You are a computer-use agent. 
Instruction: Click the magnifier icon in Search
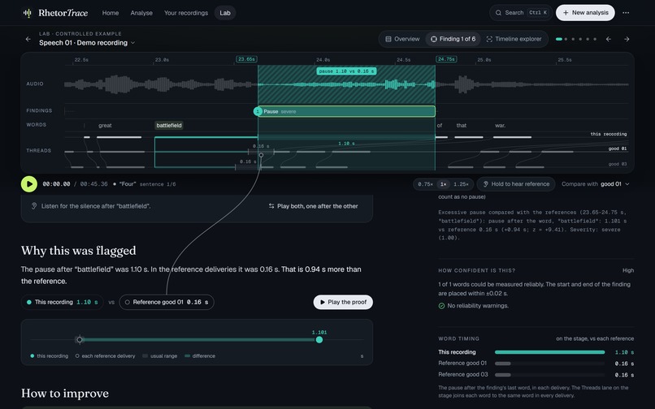pyautogui.click(x=498, y=13)
